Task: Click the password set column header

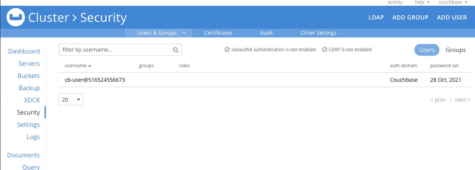Action: tap(444, 66)
